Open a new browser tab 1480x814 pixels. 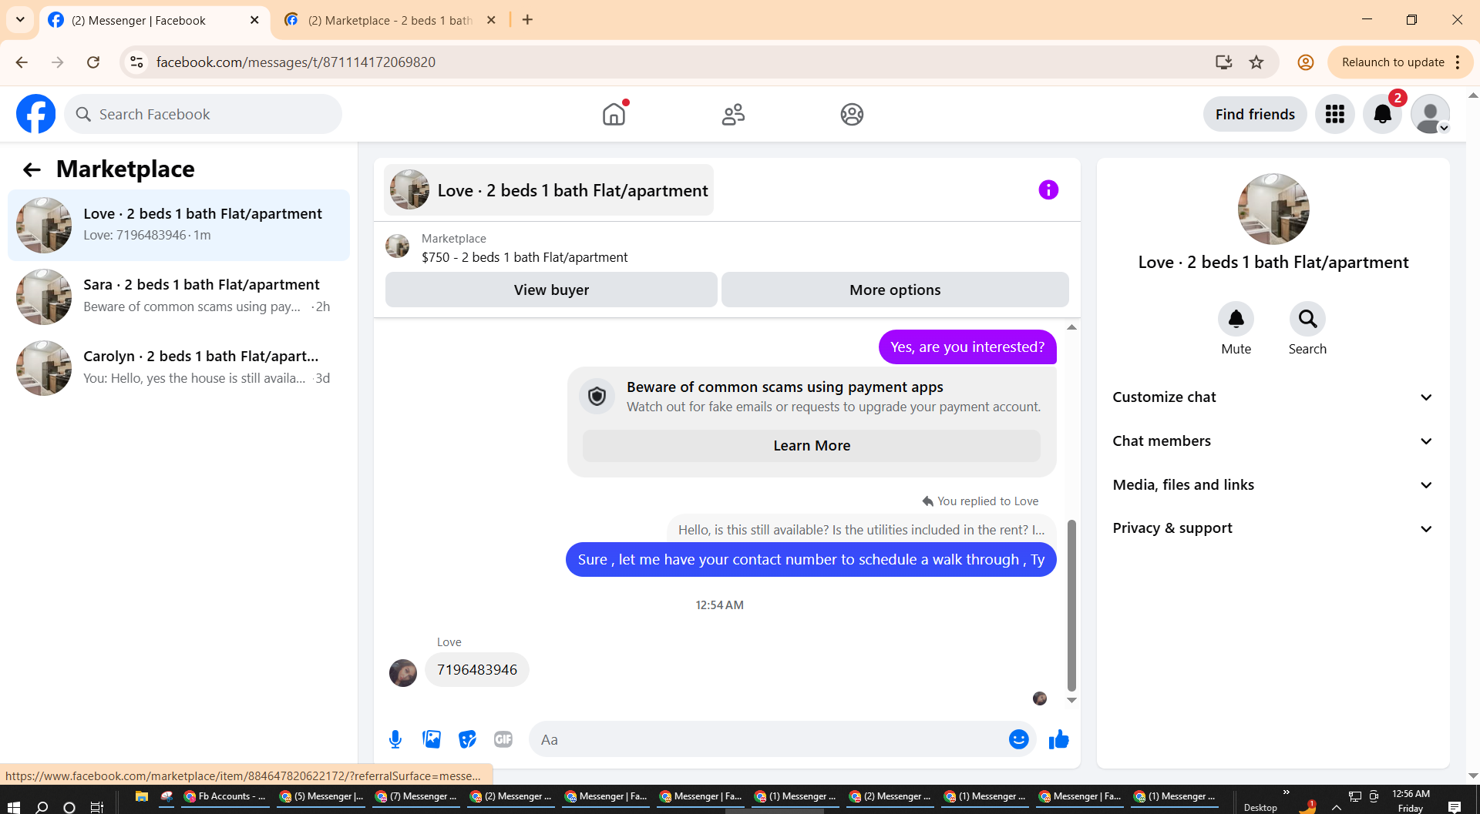click(x=527, y=20)
